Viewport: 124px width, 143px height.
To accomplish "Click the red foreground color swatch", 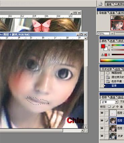I will point(103,46).
